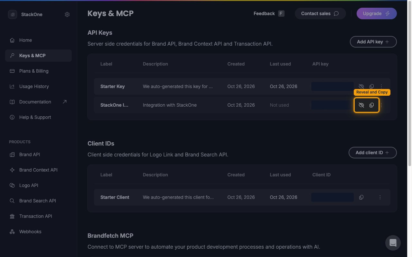Open Usage History page
This screenshot has height=257, width=412.
pyautogui.click(x=38, y=86)
